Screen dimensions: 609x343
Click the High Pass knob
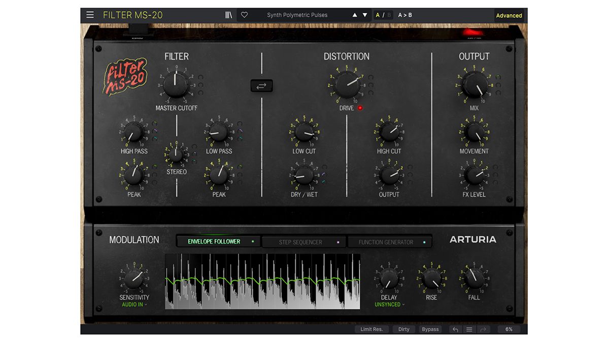click(133, 132)
